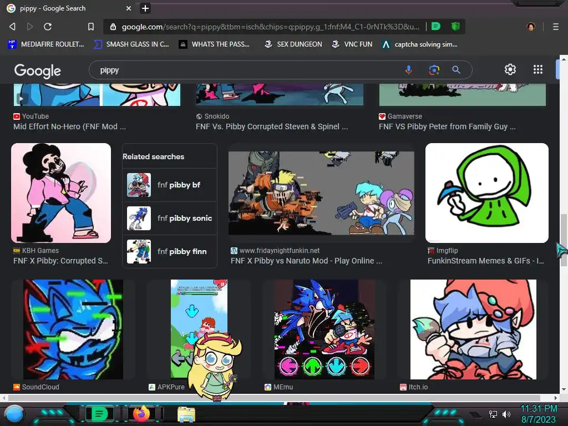Open SoundCloud corrupted Sonic thumbnail
The height and width of the screenshot is (426, 568).
[x=73, y=329]
